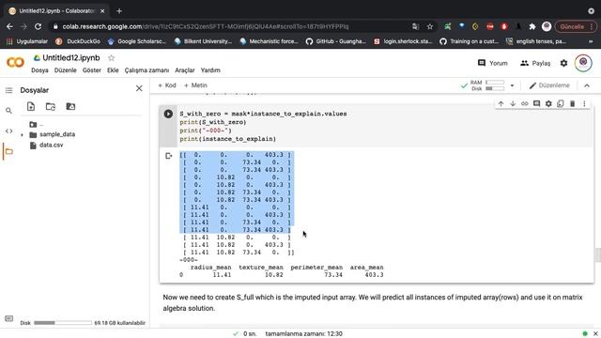
Task: Open new browser tab
Action: point(119,11)
